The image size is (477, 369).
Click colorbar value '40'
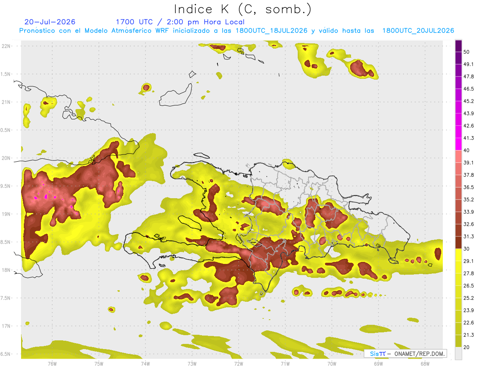point(467,150)
